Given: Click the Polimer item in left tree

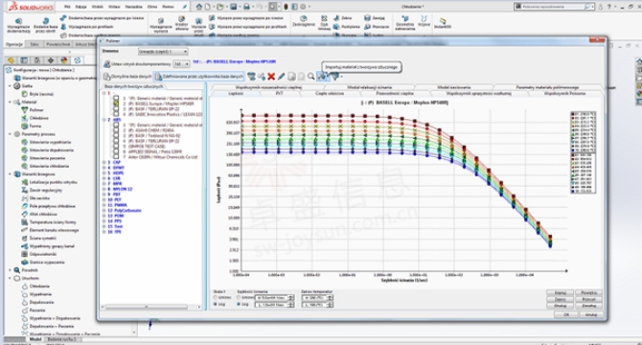Looking at the screenshot, I should click(x=36, y=110).
